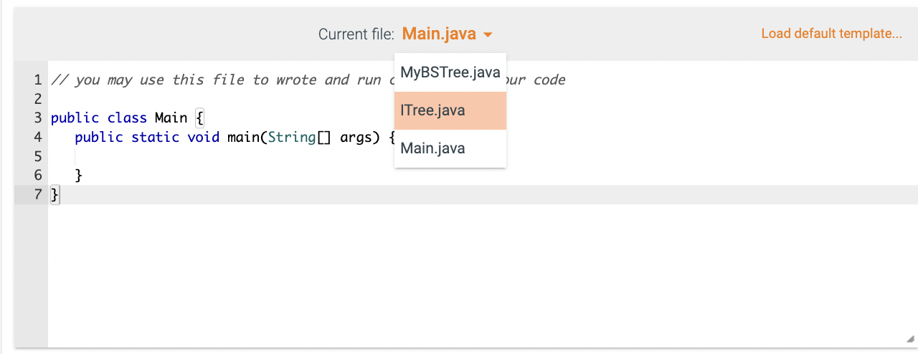The width and height of the screenshot is (918, 354).
Task: Click the Load default template link
Action: 832,34
